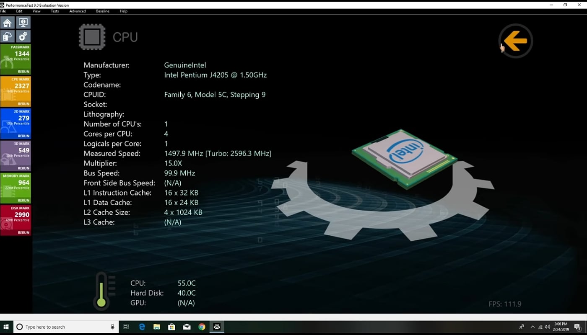
Task: Click the L1 instruction cache '16 x 32 KB'
Action: pos(181,193)
